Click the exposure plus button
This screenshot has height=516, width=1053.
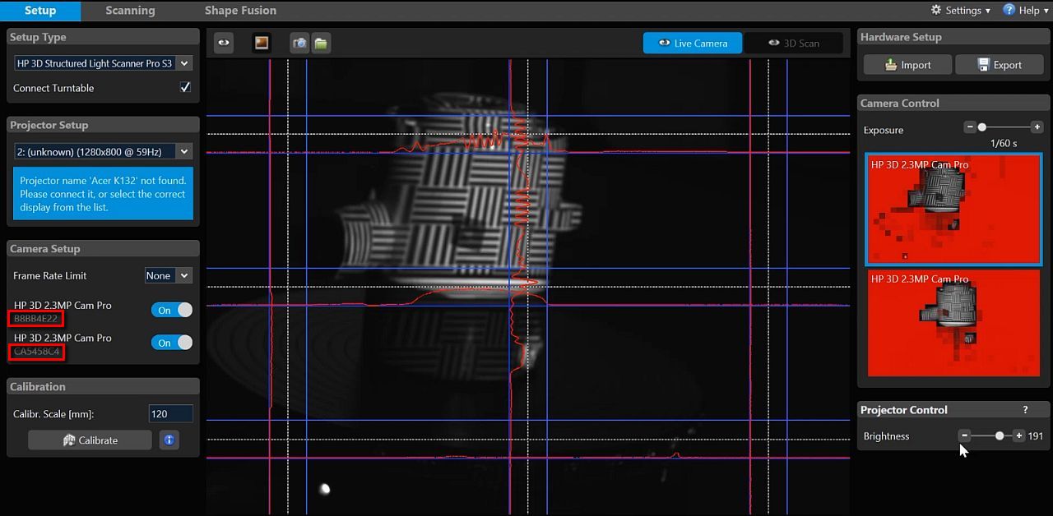click(x=1037, y=127)
